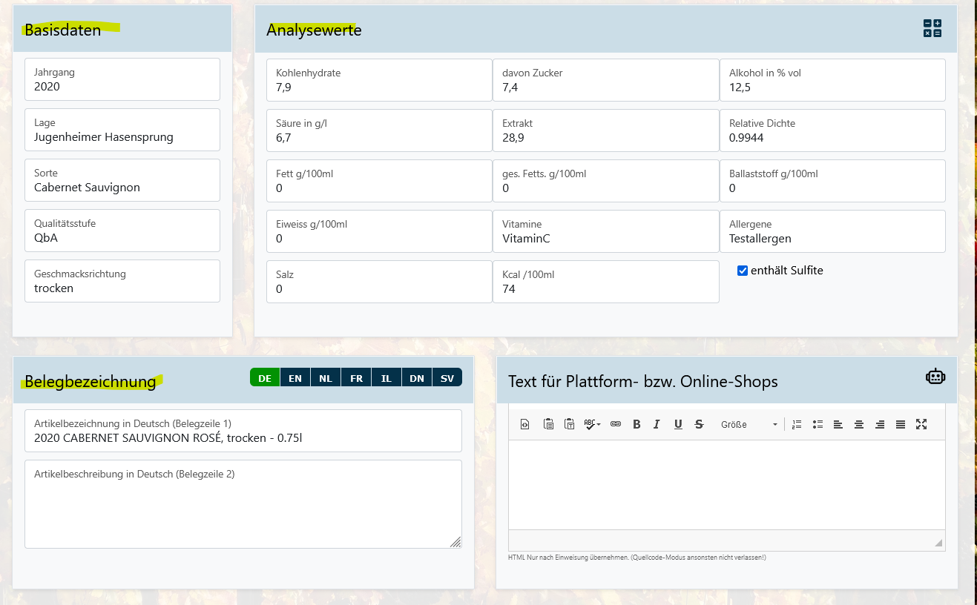Center-align text in the editor
This screenshot has width=977, height=605.
coord(859,424)
